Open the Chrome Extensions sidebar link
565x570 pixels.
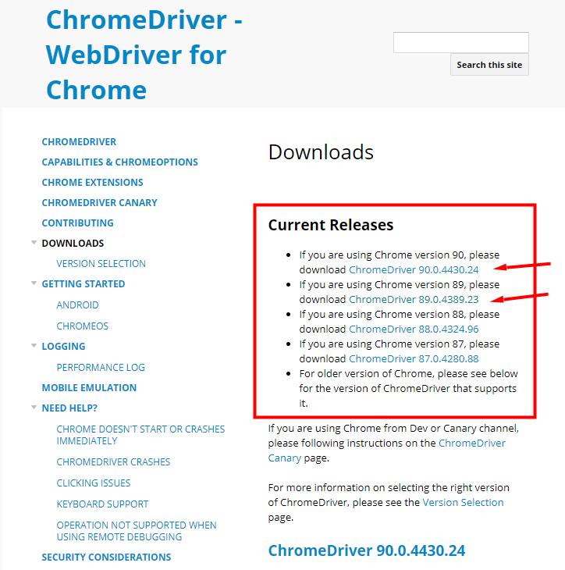coord(93,183)
